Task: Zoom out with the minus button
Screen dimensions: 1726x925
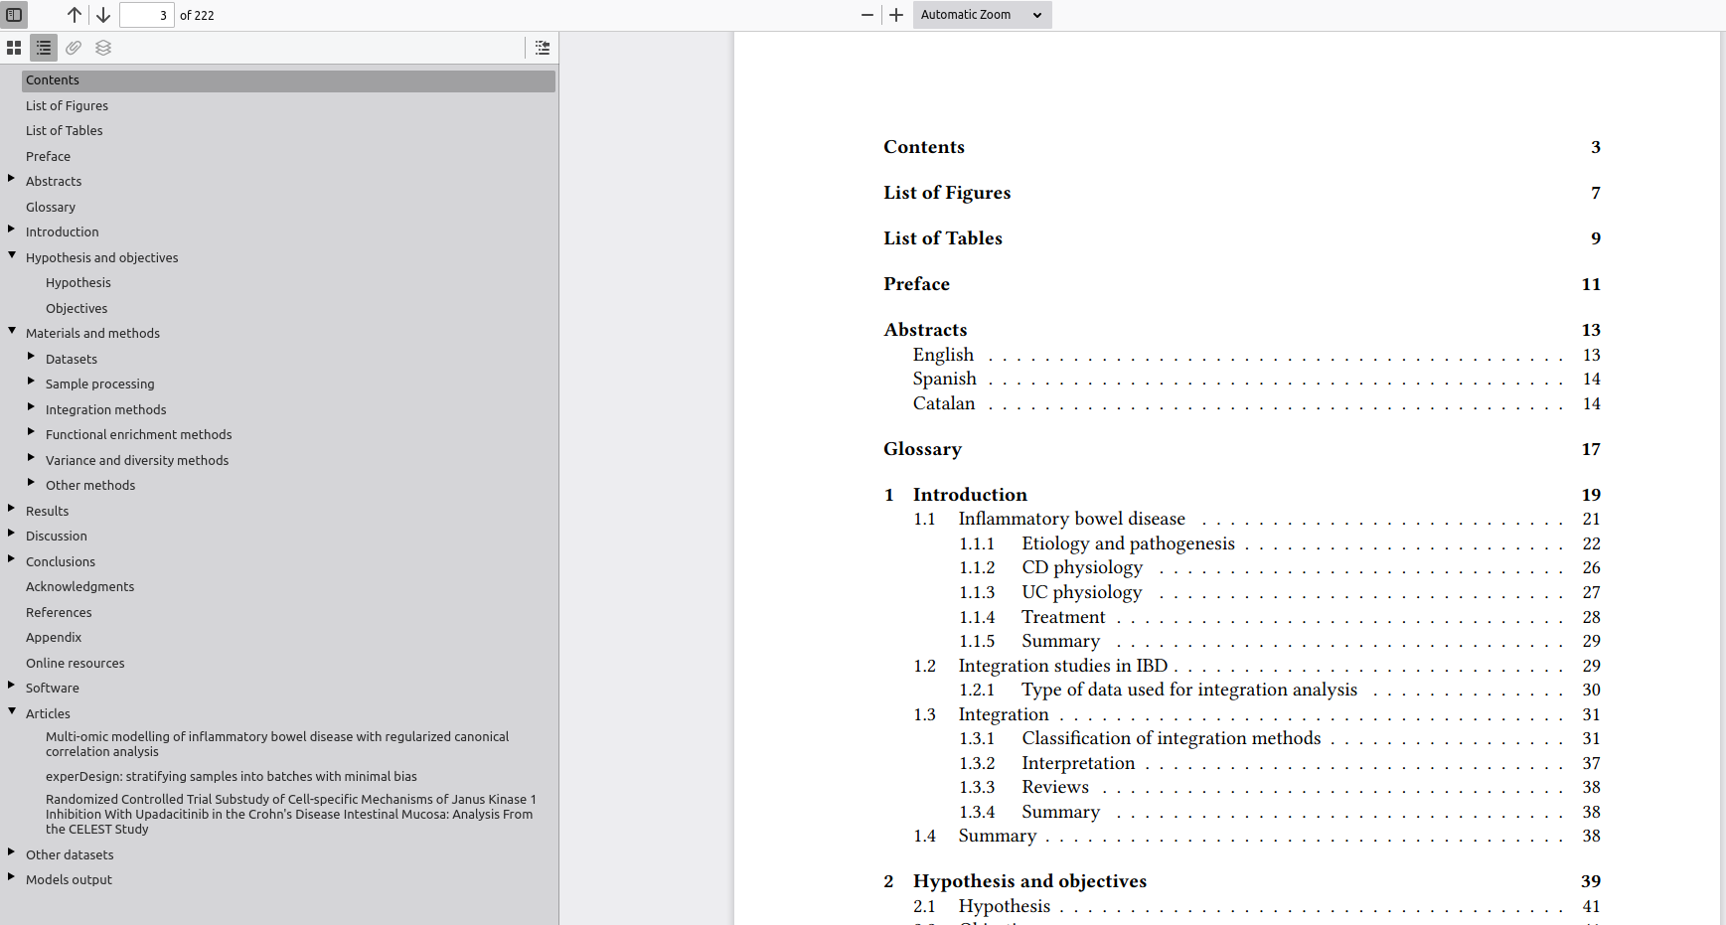Action: 867,15
